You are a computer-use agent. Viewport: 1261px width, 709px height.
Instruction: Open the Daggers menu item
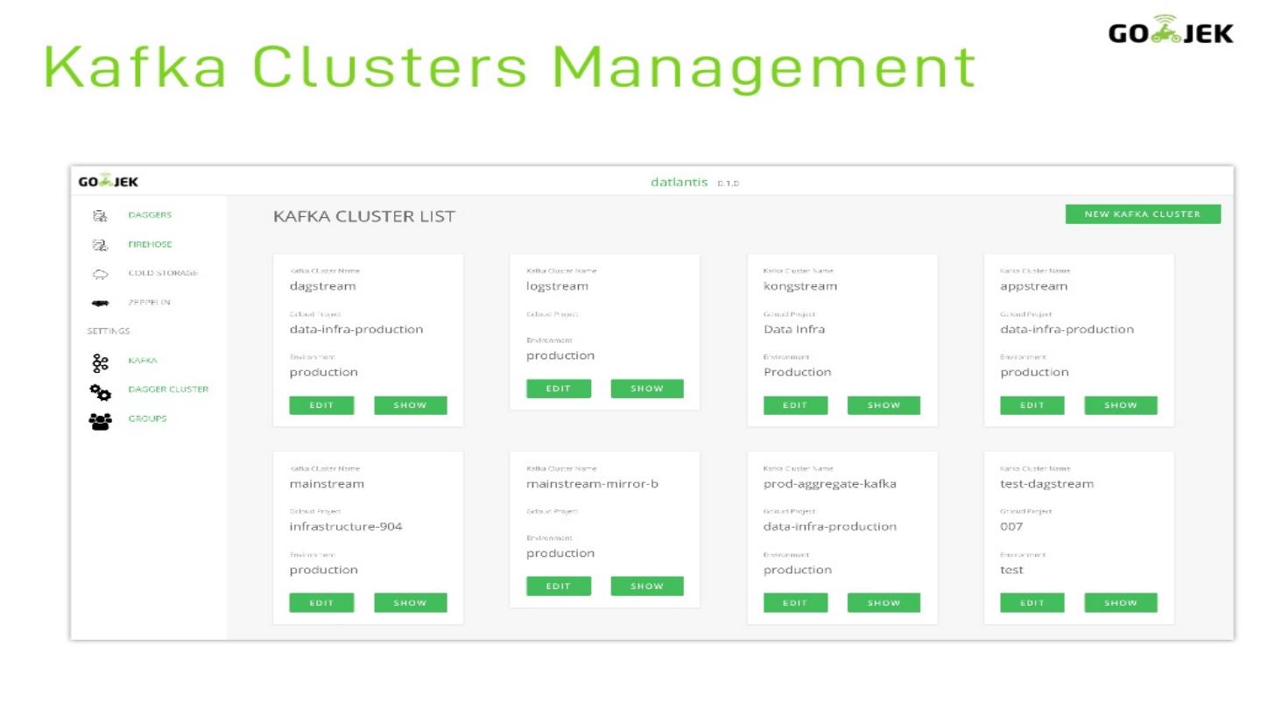(x=150, y=215)
